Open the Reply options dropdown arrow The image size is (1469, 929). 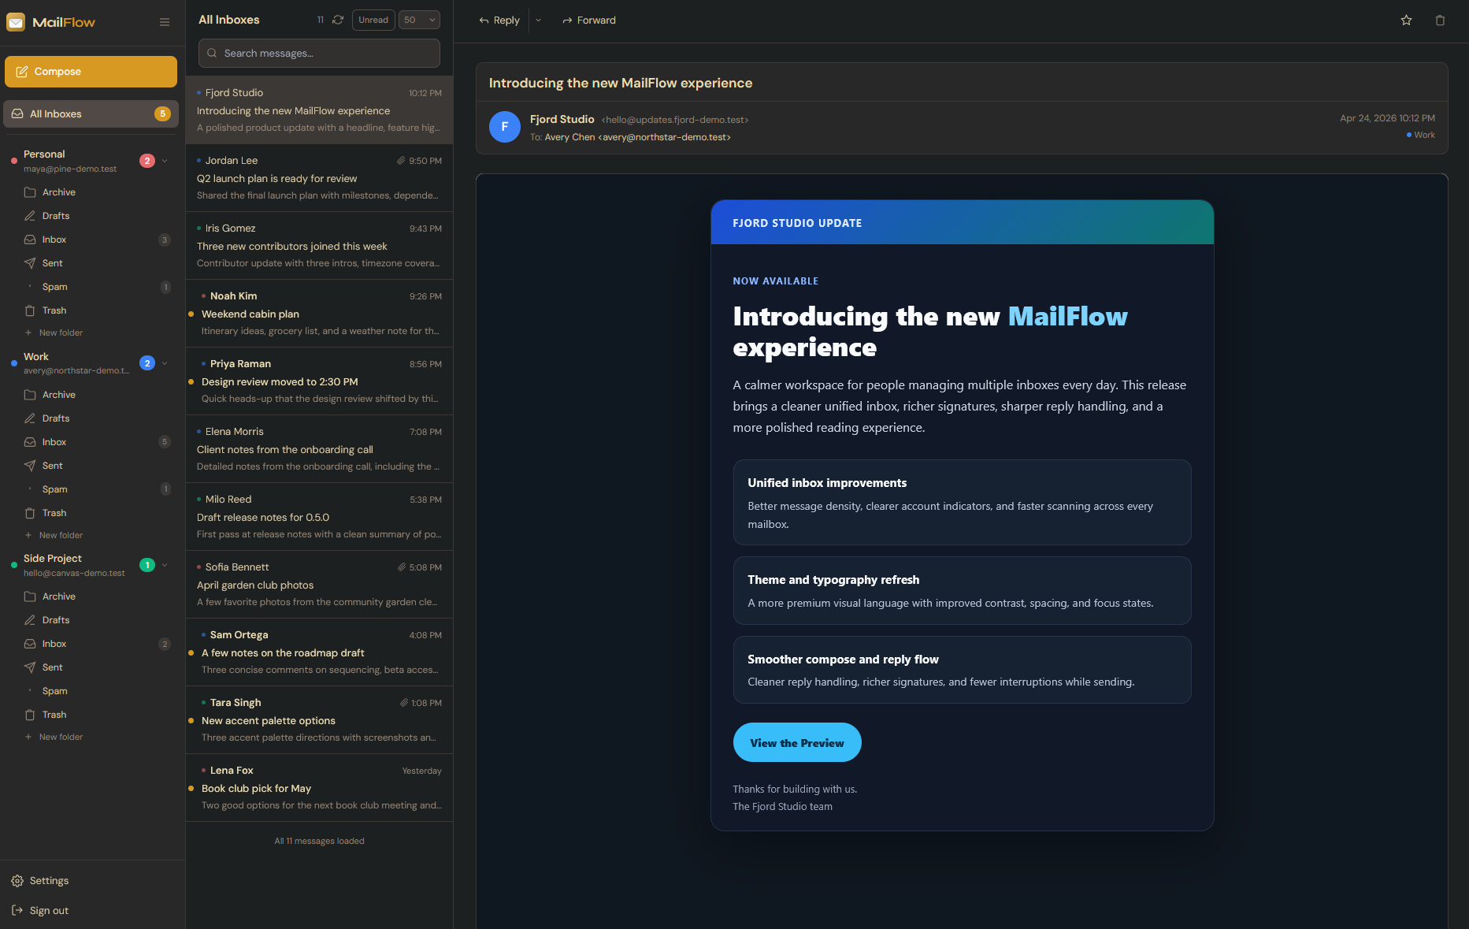click(x=539, y=20)
